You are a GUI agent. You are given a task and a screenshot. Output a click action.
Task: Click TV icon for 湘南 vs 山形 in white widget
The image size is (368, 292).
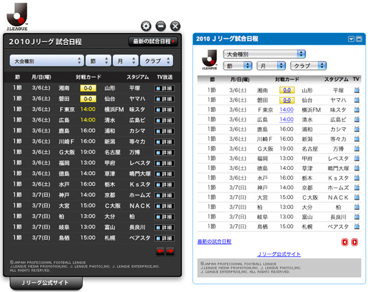(357, 90)
